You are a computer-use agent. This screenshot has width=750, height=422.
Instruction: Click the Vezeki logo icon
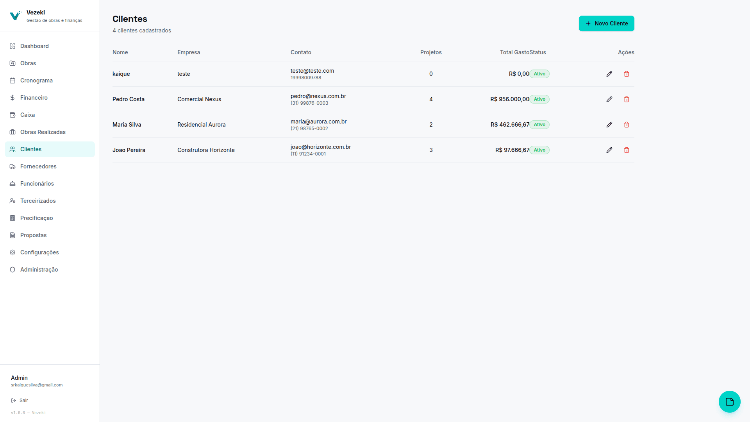tap(15, 16)
